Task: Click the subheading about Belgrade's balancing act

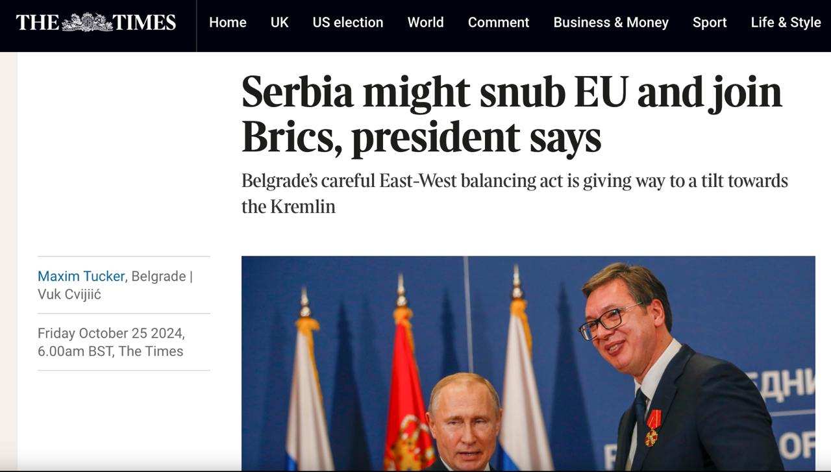Action: 514,193
